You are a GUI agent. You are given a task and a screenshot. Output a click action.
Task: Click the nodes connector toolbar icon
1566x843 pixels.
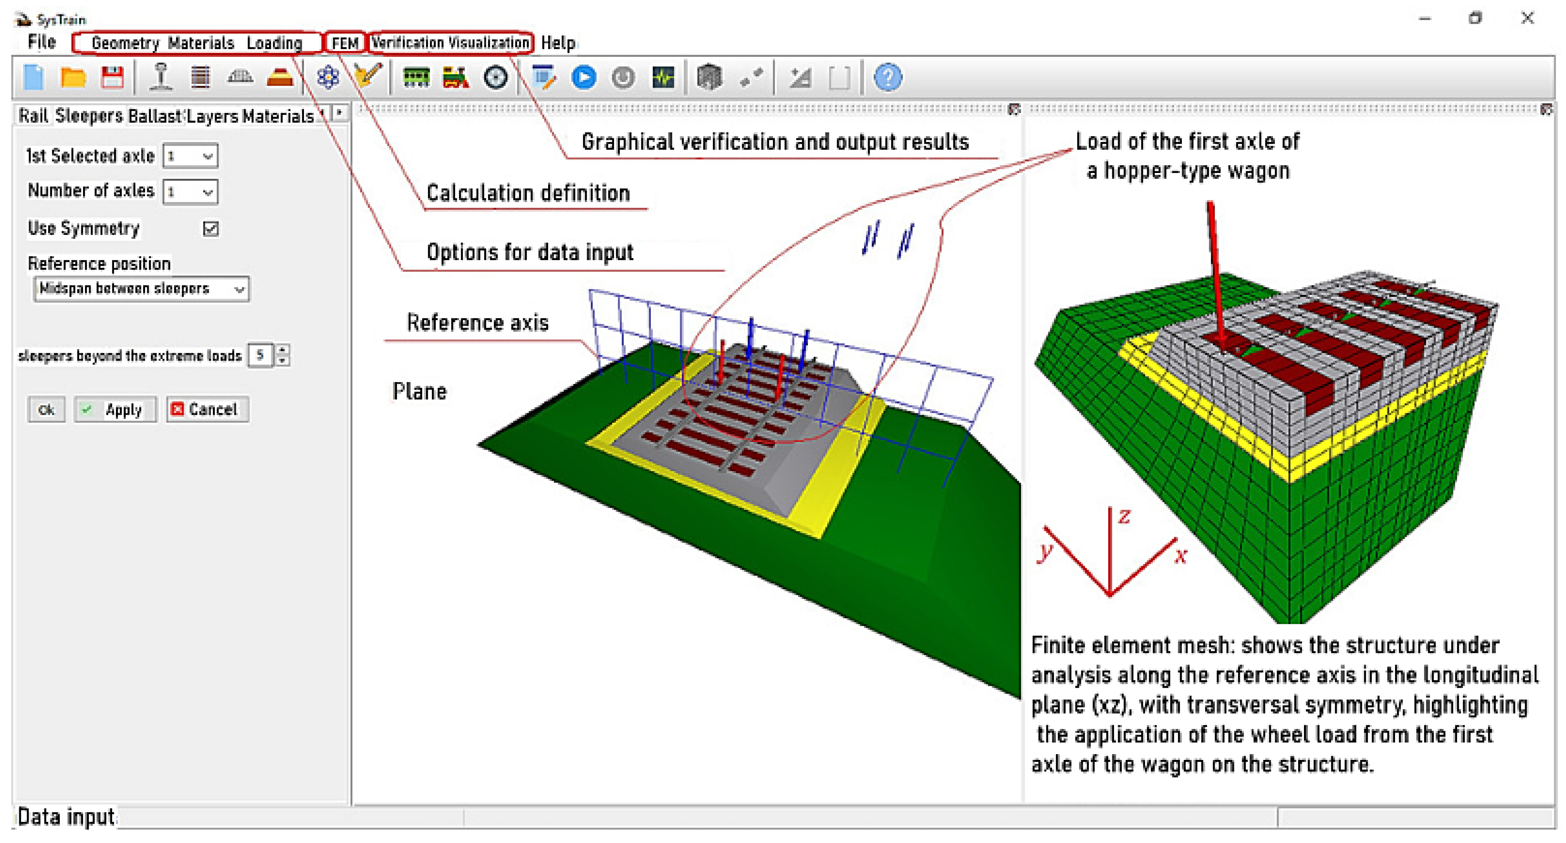click(751, 78)
